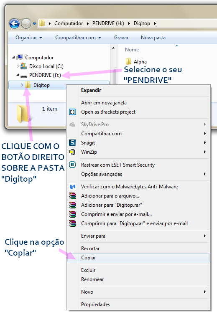
Task: Click the Brackets icon beside Open as Brackets project
Action: click(72, 112)
